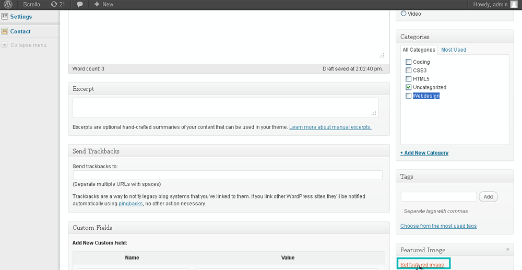Image resolution: width=522 pixels, height=270 pixels.
Task: Click the WordPress logo in admin bar
Action: (8, 5)
